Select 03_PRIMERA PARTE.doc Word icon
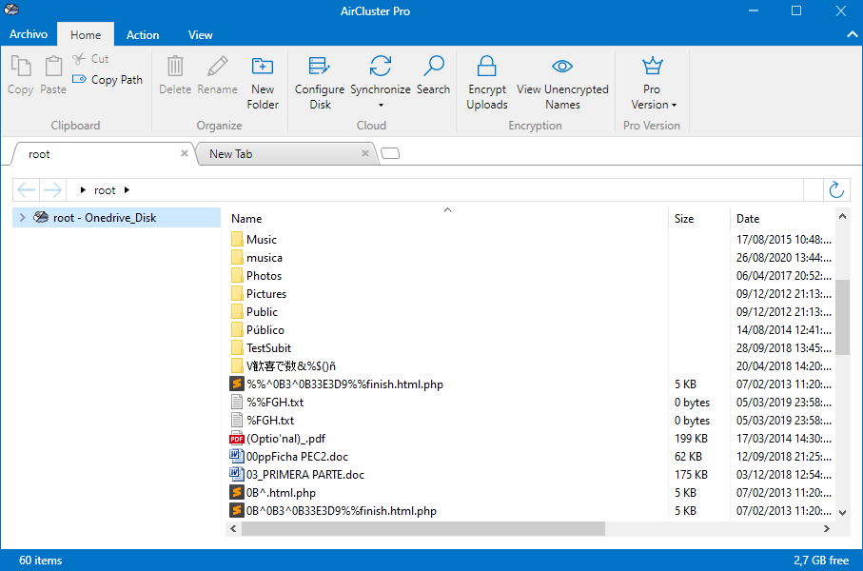The height and width of the screenshot is (571, 863). tap(237, 475)
